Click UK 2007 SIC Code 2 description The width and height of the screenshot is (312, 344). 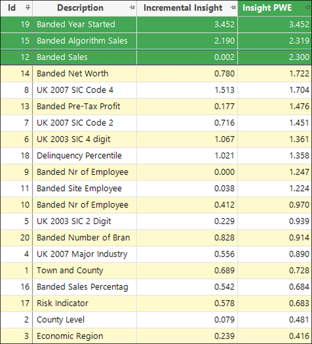tap(75, 123)
